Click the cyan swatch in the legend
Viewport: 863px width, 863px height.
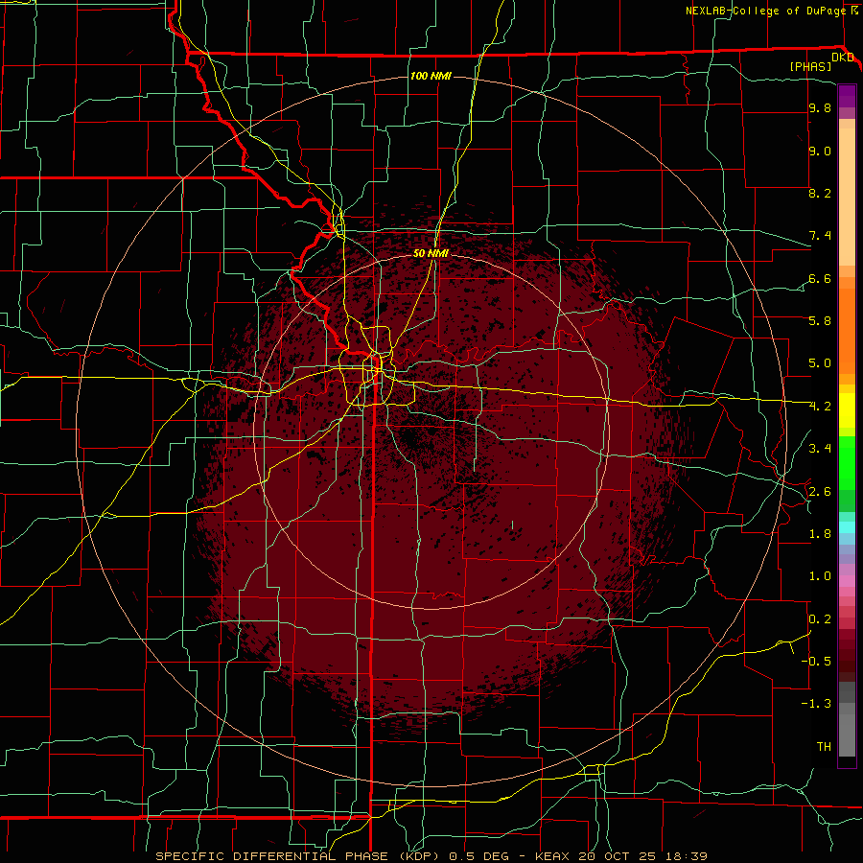coord(847,527)
